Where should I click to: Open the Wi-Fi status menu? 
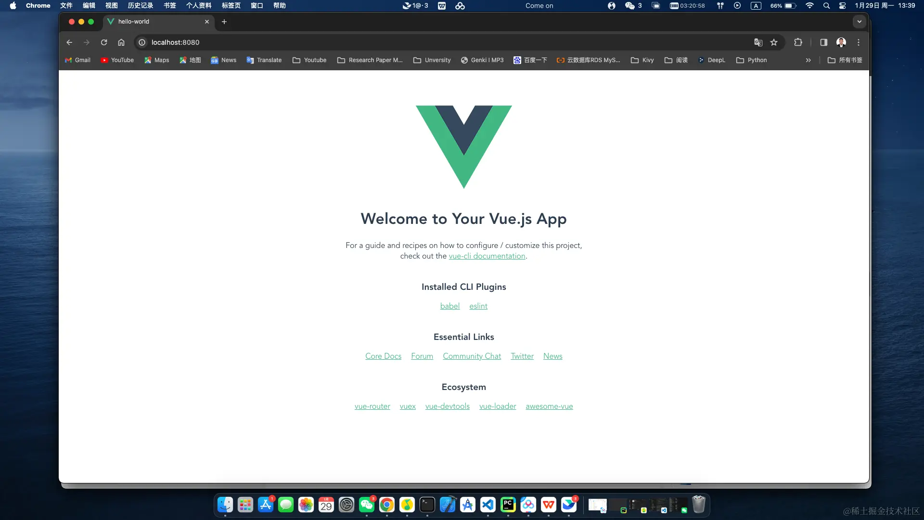[809, 6]
